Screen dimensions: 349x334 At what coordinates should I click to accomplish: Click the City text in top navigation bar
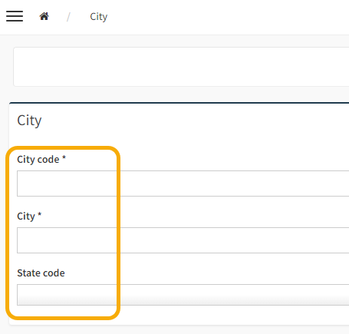(x=99, y=17)
